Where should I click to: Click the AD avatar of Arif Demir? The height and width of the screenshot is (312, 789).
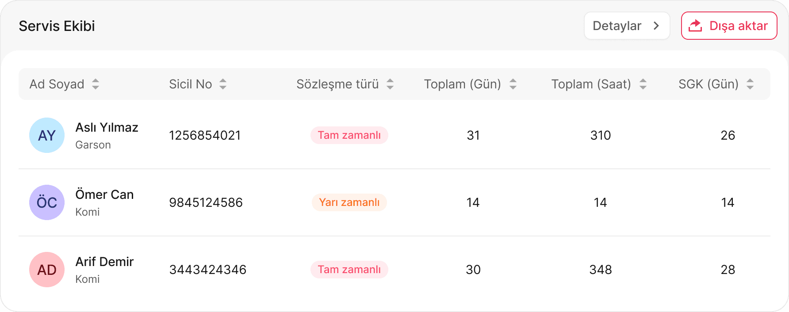[x=47, y=270]
